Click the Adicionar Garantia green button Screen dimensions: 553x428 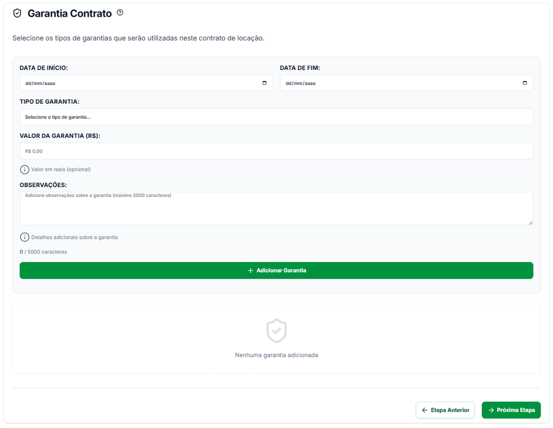click(x=276, y=270)
